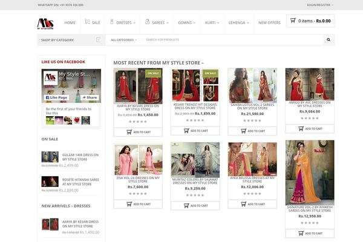This screenshot has height=242, width=363.
Task: Open Amigo by AVC Dresses title link
Action: pyautogui.click(x=310, y=104)
